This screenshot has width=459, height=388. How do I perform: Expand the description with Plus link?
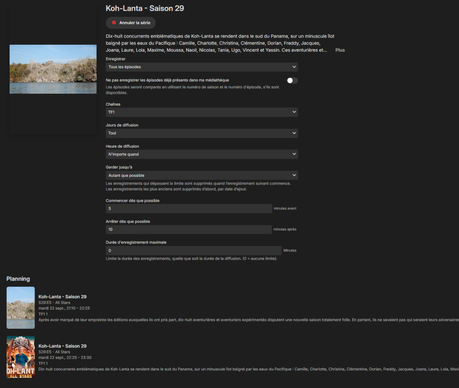pyautogui.click(x=340, y=50)
